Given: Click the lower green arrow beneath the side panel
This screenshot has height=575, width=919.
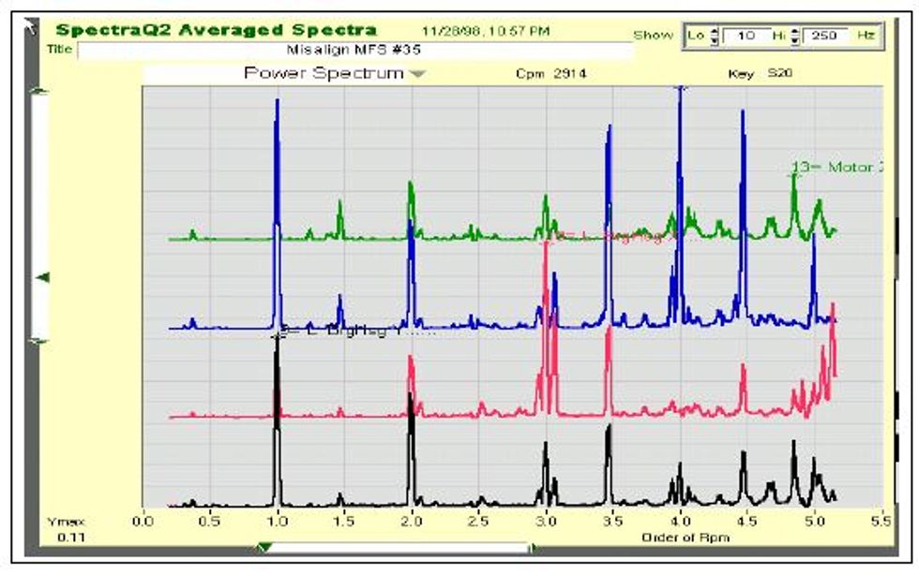Looking at the screenshot, I should (36, 343).
